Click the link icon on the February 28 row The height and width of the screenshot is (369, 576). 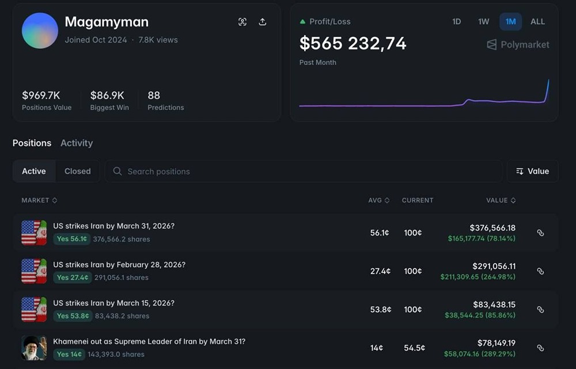(x=540, y=271)
